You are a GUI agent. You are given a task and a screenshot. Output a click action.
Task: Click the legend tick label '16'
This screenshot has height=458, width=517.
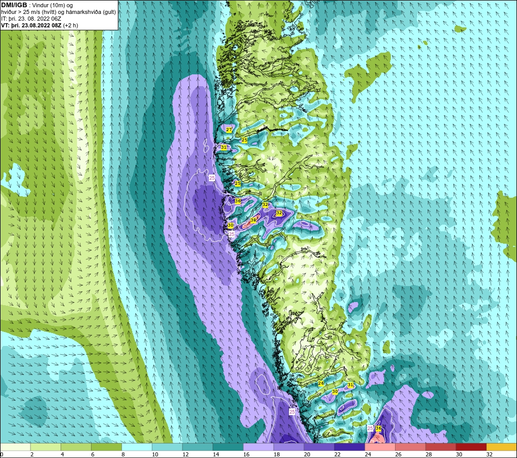coord(246,454)
